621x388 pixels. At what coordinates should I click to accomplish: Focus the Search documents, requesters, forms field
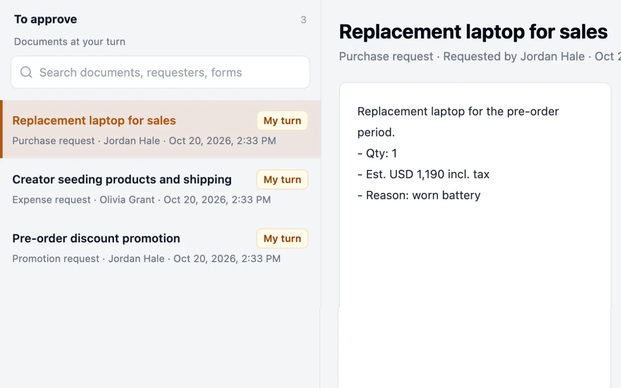click(160, 72)
